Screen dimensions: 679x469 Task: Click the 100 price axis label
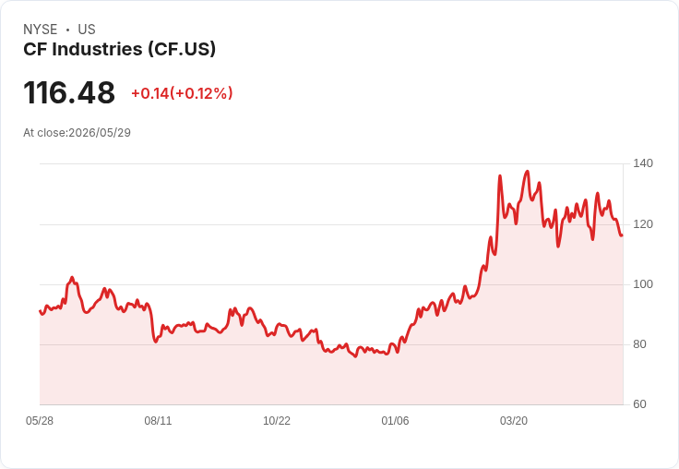pyautogui.click(x=643, y=284)
